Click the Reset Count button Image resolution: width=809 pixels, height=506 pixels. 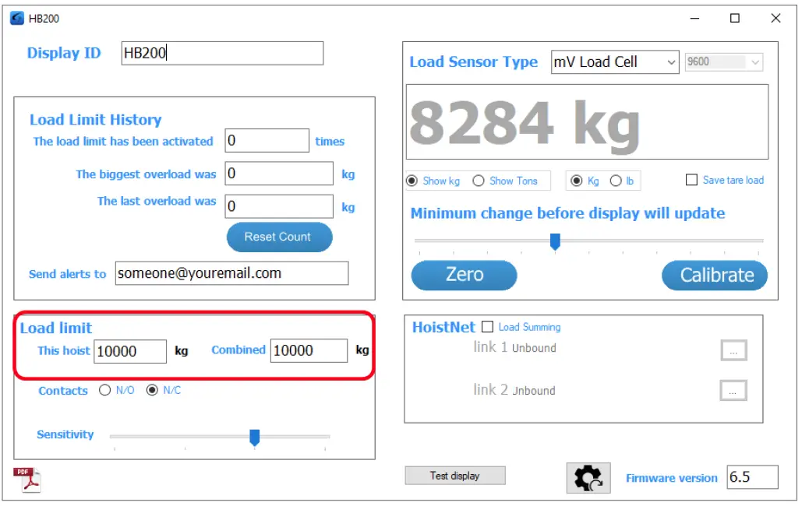pos(277,237)
